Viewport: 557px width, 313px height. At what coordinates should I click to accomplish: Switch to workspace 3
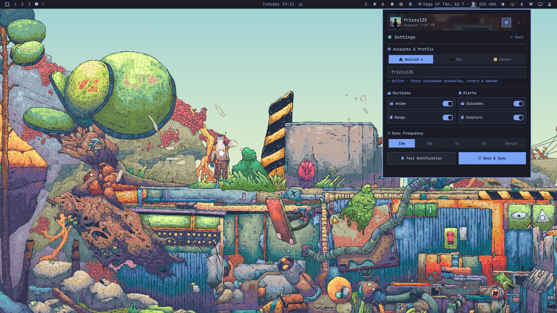click(29, 4)
